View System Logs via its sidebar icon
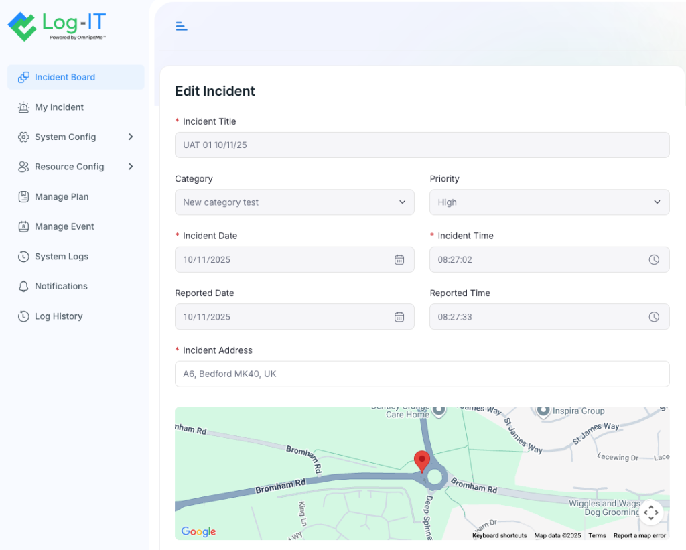686x550 pixels. pos(23,256)
